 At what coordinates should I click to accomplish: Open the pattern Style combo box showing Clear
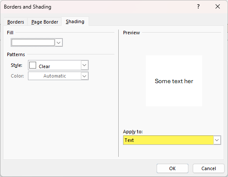pos(58,65)
